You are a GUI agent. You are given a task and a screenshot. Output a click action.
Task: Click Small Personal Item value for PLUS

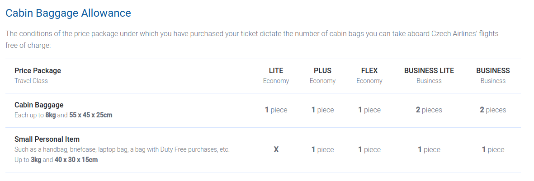(x=322, y=149)
